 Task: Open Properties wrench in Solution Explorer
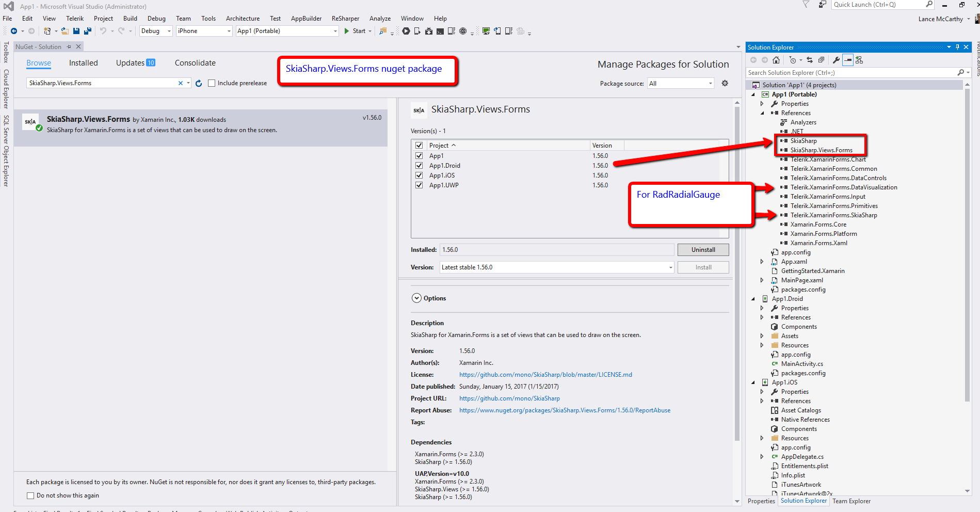[837, 60]
